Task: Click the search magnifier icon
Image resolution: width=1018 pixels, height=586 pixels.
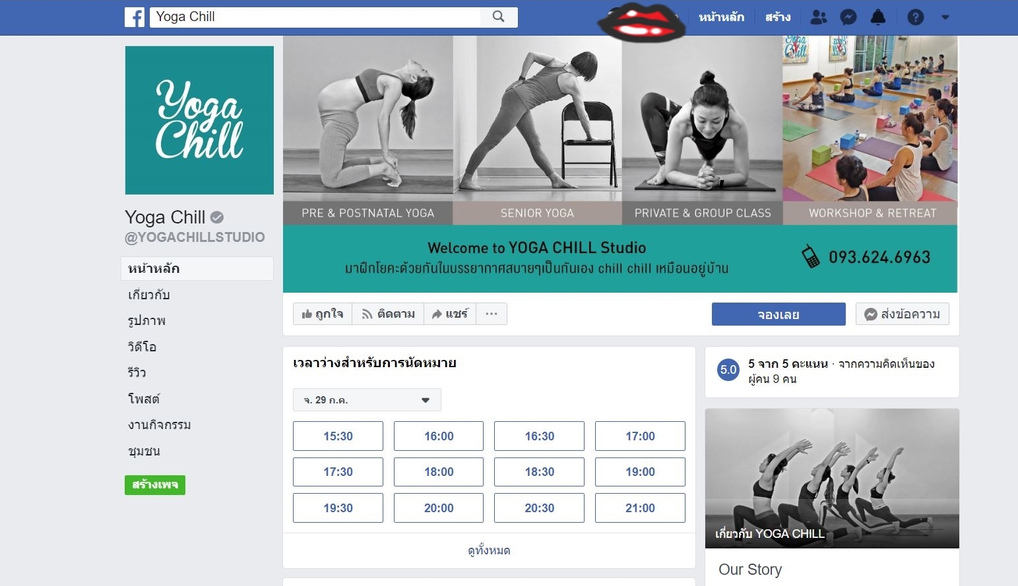Action: 499,16
